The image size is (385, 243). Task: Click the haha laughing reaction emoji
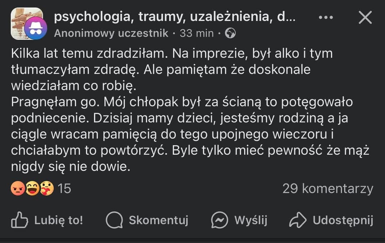[32, 188]
